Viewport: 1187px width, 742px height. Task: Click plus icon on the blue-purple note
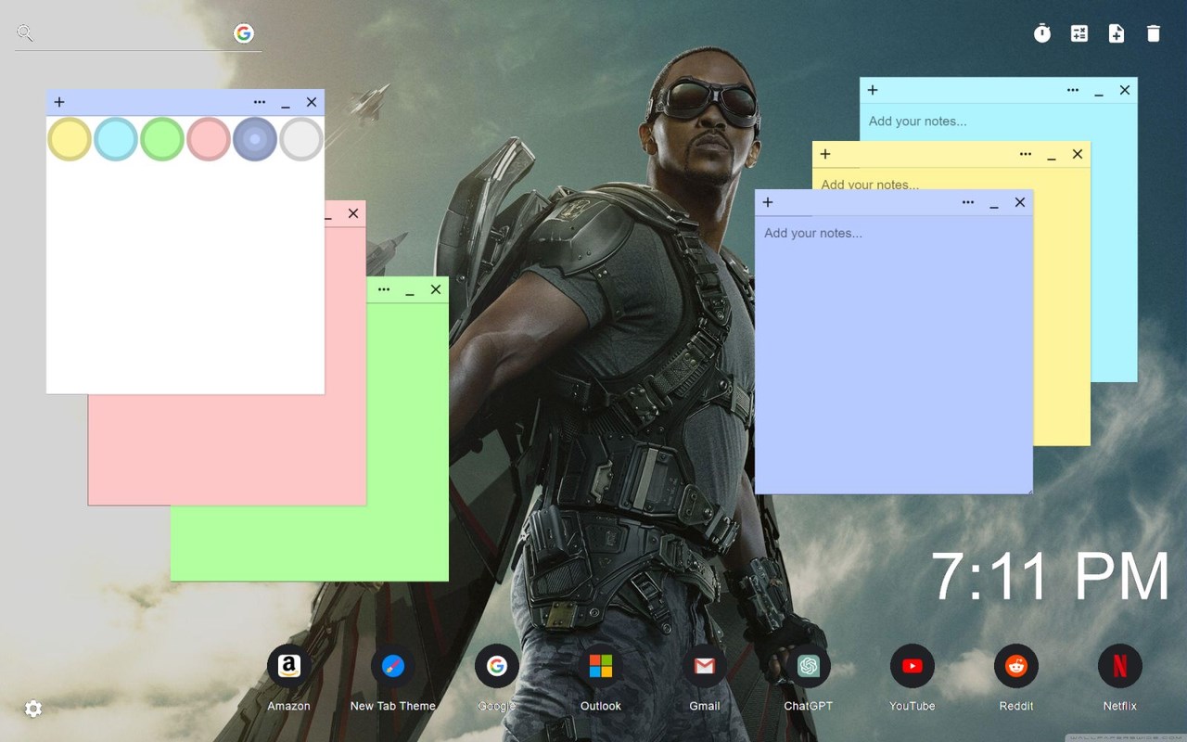(x=768, y=202)
